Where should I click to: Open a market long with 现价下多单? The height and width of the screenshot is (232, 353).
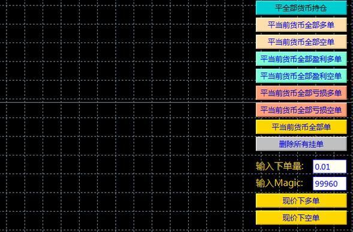[x=301, y=200]
